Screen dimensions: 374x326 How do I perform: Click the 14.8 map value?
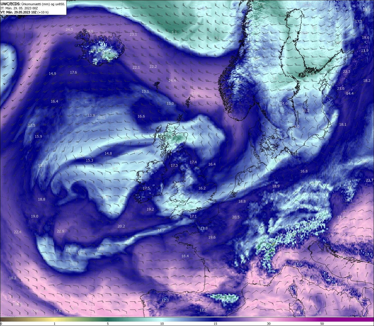click(108, 153)
